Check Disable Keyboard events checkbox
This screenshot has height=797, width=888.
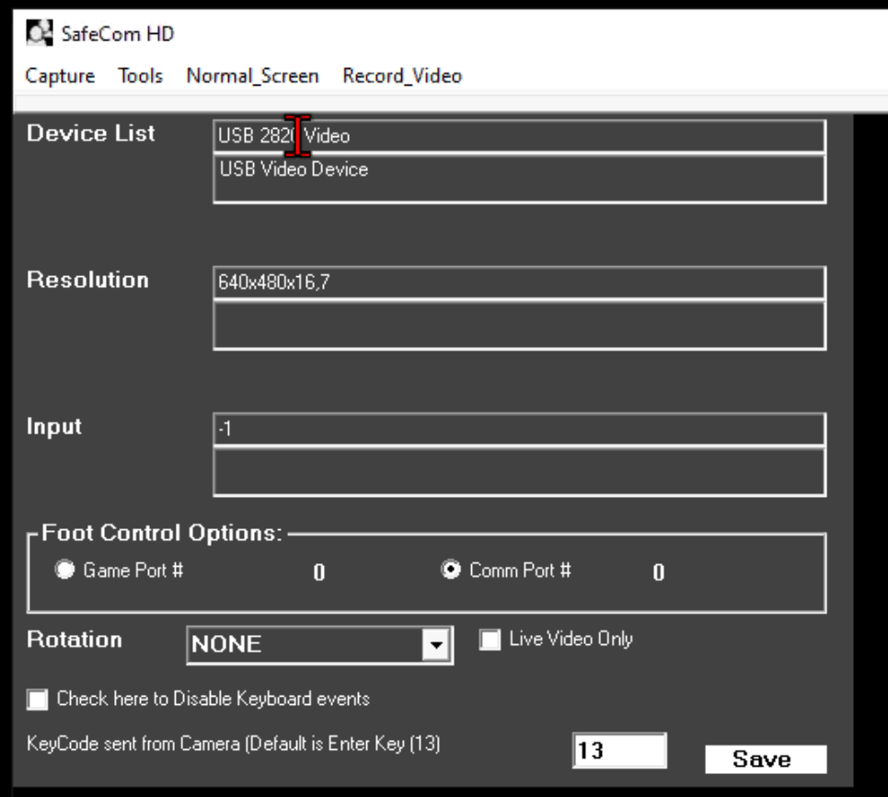[x=38, y=699]
